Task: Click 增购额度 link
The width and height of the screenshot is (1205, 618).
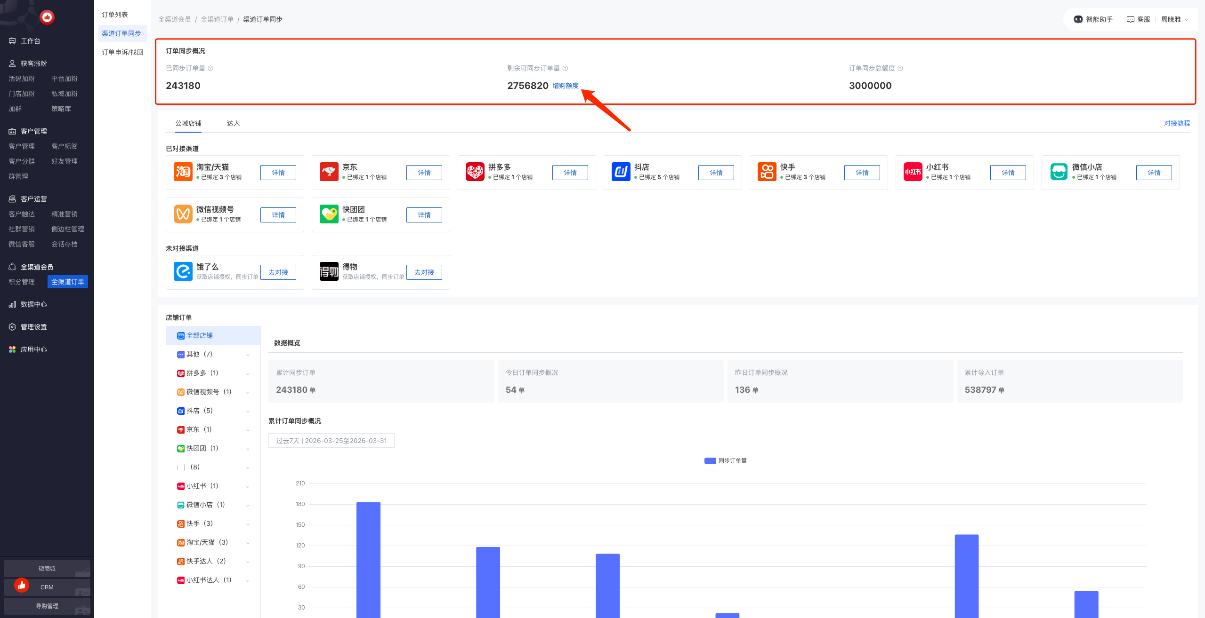Action: point(565,86)
